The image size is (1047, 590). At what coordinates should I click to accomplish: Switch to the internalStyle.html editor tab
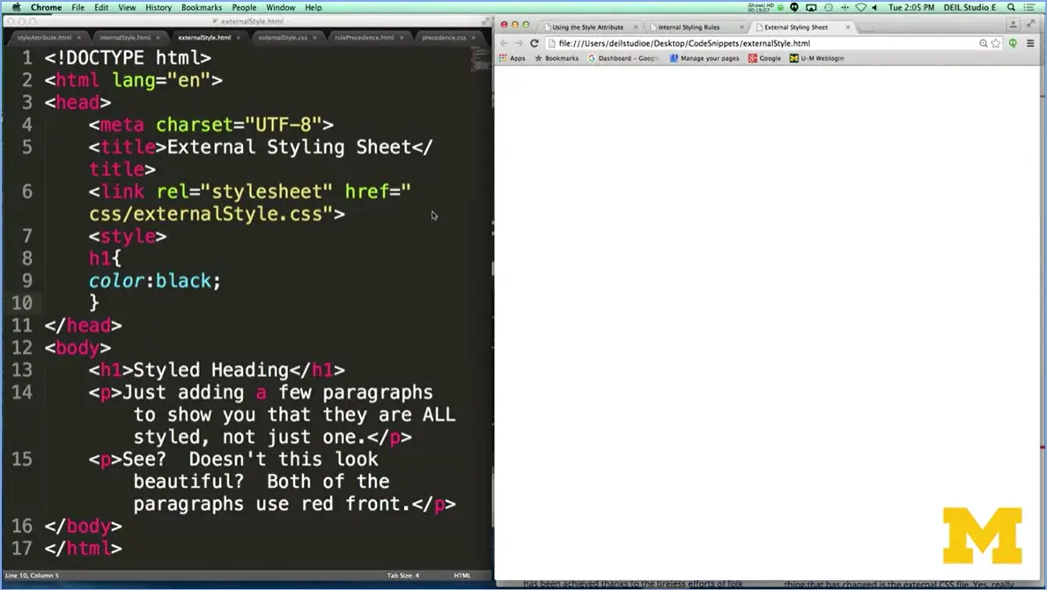tap(122, 38)
